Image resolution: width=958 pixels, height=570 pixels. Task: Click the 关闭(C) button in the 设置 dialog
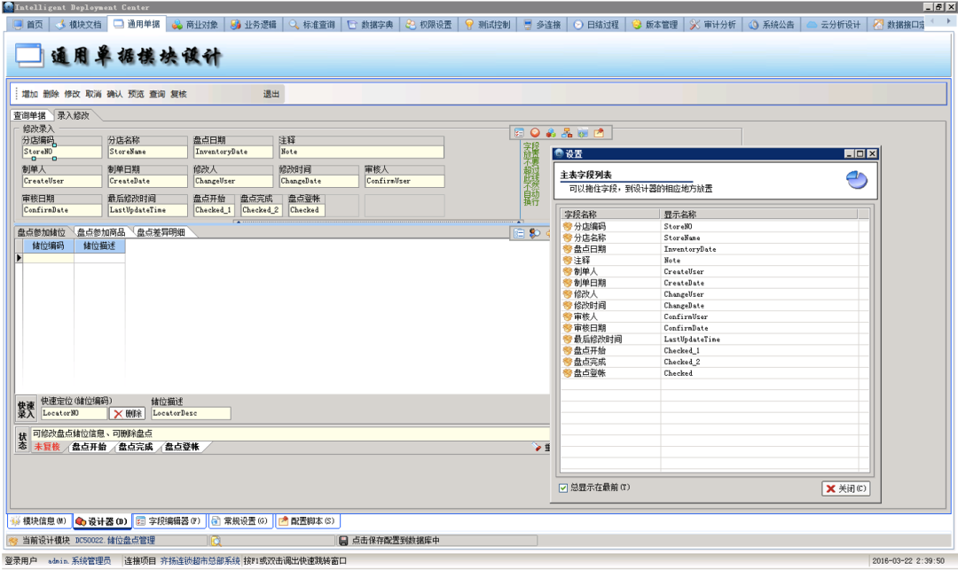click(845, 488)
